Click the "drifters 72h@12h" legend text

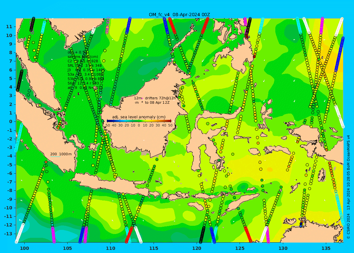click(160, 98)
